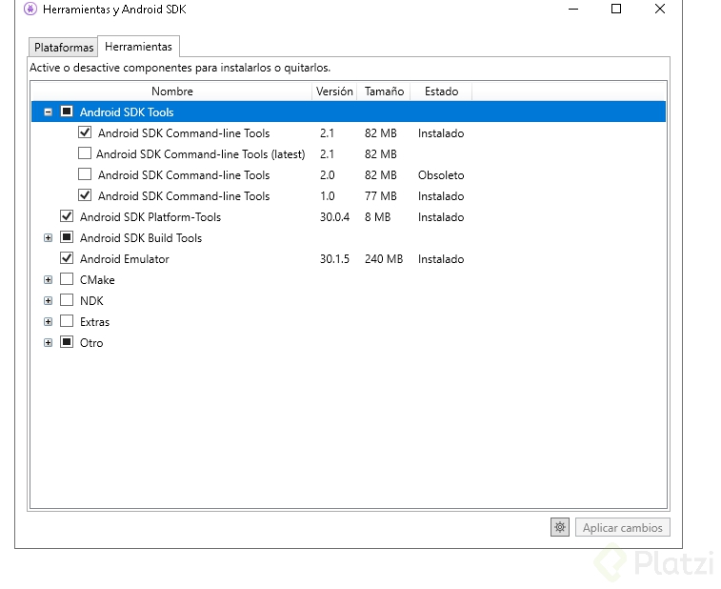Click Instalado status of Android Emulator
The image size is (721, 589).
441,259
